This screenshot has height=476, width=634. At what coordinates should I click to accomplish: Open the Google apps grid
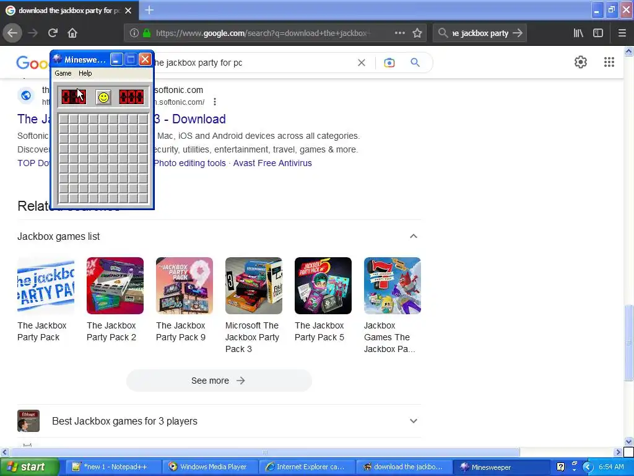(609, 62)
